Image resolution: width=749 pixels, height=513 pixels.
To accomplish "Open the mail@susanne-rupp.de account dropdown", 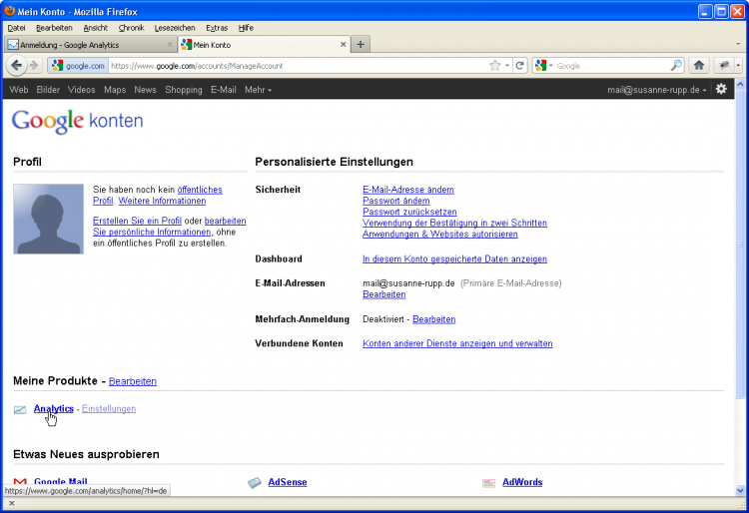I will coord(657,90).
